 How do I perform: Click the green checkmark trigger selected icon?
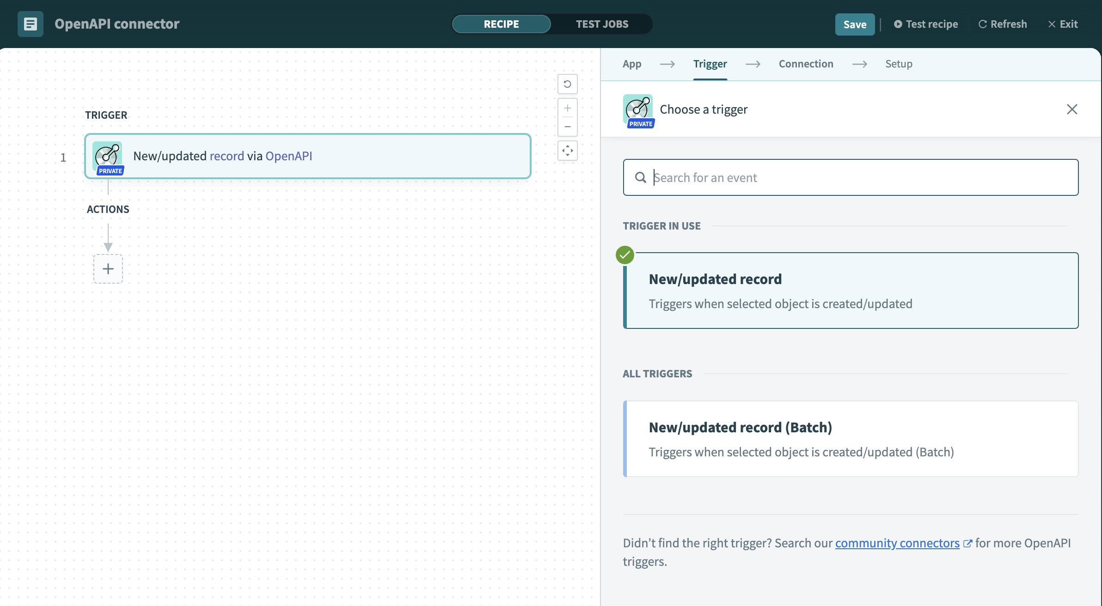625,255
